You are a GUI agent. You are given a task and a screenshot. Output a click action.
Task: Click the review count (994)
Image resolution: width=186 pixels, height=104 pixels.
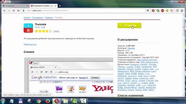click(x=56, y=31)
